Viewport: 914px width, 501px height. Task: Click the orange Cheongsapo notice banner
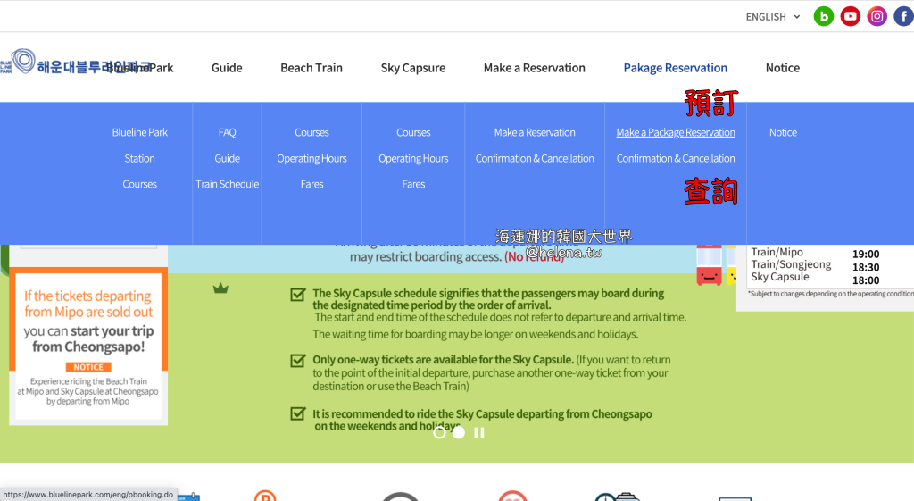click(x=88, y=344)
